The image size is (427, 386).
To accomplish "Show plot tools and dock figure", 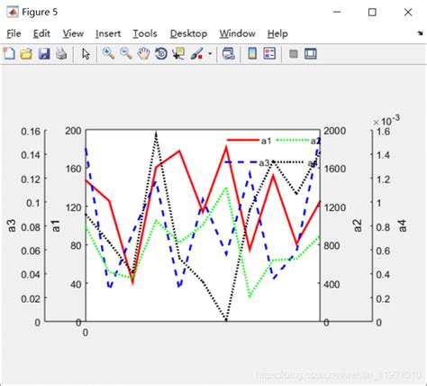I will coord(311,54).
